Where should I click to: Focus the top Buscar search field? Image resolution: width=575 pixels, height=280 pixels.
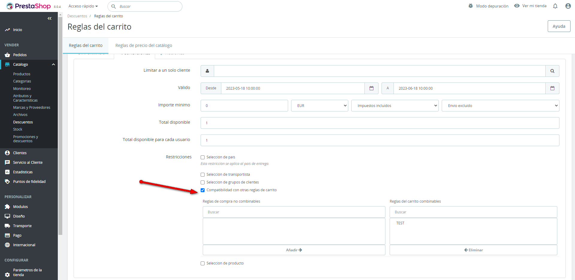click(145, 6)
